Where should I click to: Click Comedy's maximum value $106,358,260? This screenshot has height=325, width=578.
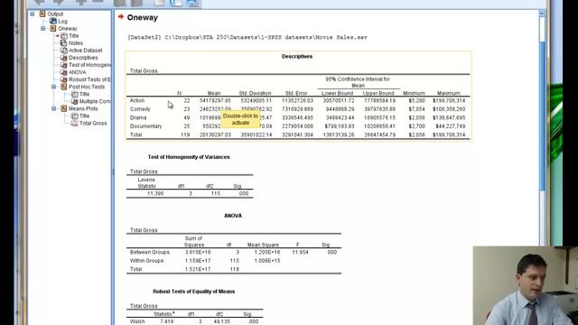tap(449, 109)
